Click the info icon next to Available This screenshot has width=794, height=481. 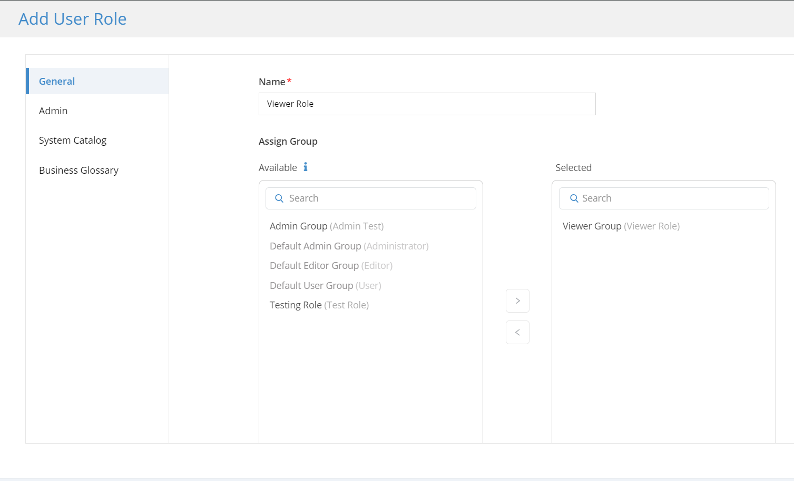tap(305, 167)
